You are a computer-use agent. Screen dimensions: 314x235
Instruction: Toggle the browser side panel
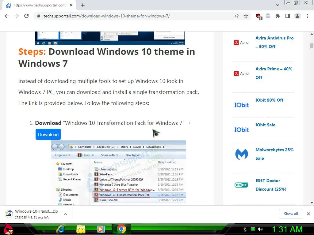coord(288,16)
